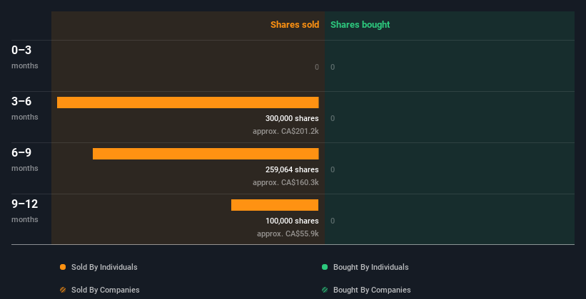The image size is (586, 299).
Task: Click the approx. CA$55.9k value
Action: click(288, 234)
